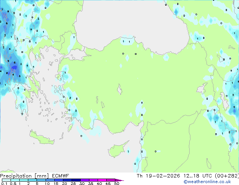Click the island of Crete on the map

pos(42,138)
